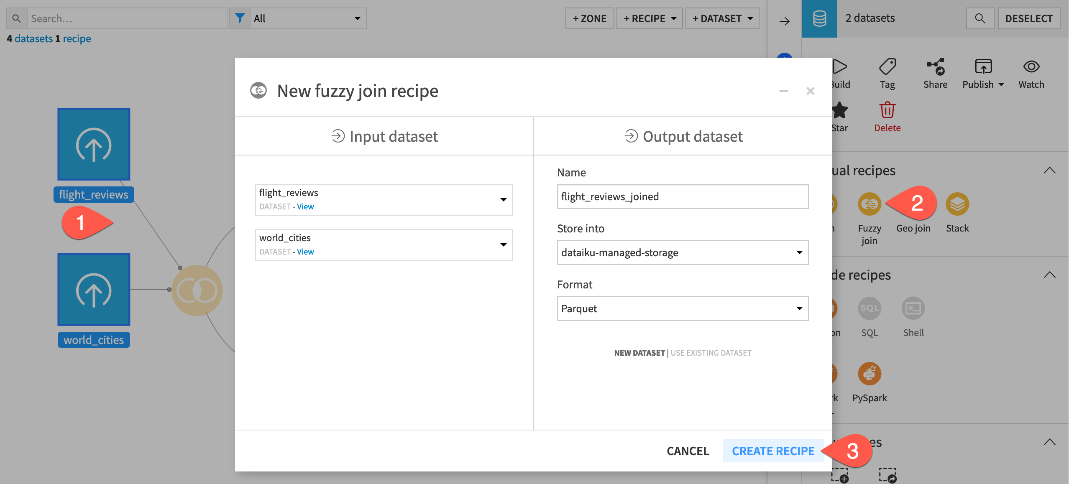Open the world_cities input dataset dropdown
This screenshot has height=484, width=1069.
[384, 245]
